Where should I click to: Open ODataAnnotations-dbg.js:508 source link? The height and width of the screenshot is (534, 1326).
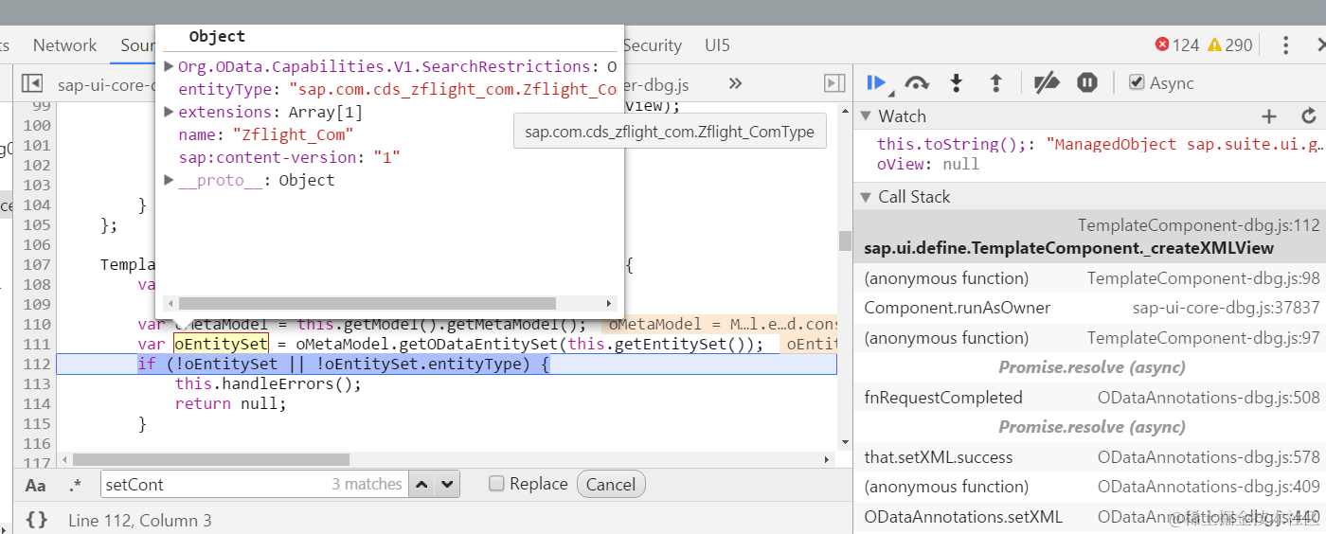(x=1209, y=398)
